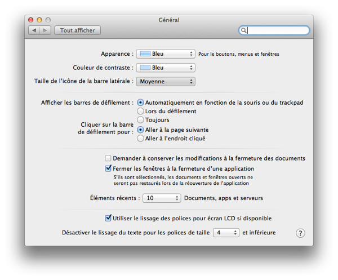Click the magnifying glass search icon
The width and height of the screenshot is (338, 280).
point(243,30)
